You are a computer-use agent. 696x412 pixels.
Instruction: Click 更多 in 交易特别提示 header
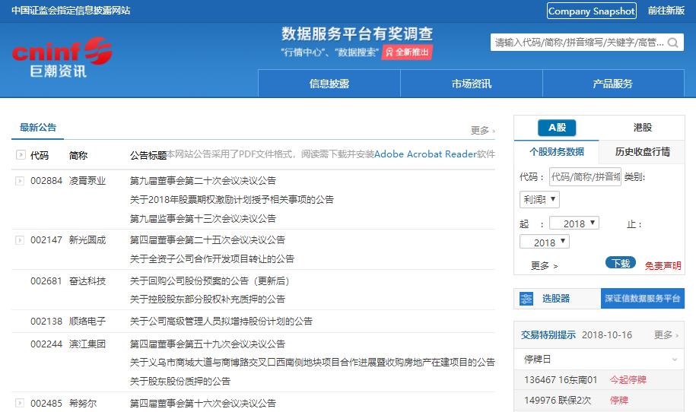666,334
